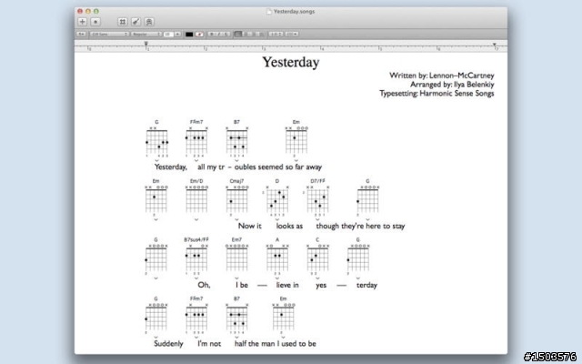Click the left indent marker on ruler
This screenshot has width=582, height=364.
[x=145, y=44]
